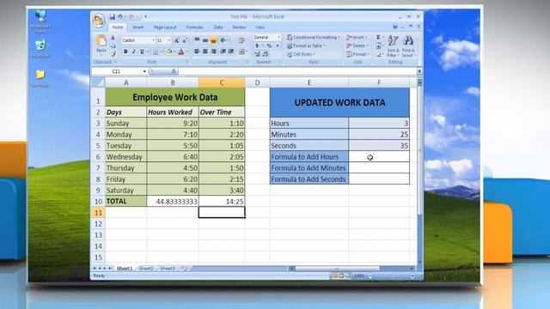The image size is (550, 309).
Task: Align cell text to the right
Action: (x=213, y=51)
